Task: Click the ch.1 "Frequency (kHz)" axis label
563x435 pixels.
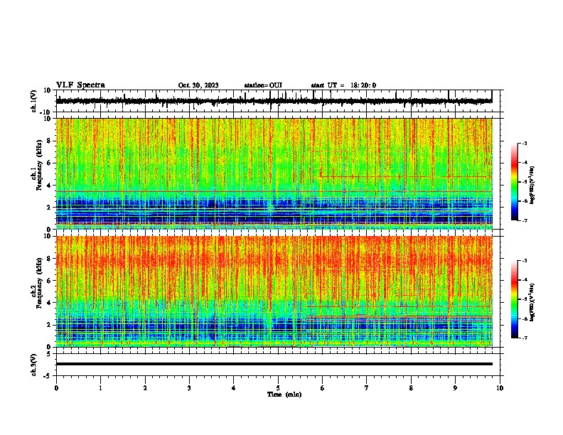Action: point(40,165)
